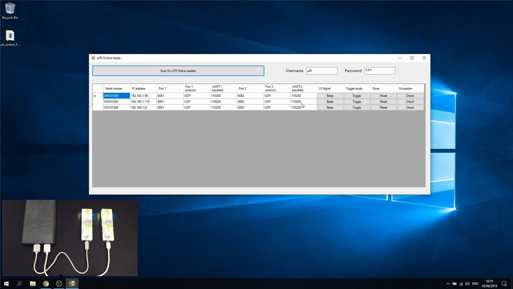Check encryption for reader ON101494

pos(410,96)
